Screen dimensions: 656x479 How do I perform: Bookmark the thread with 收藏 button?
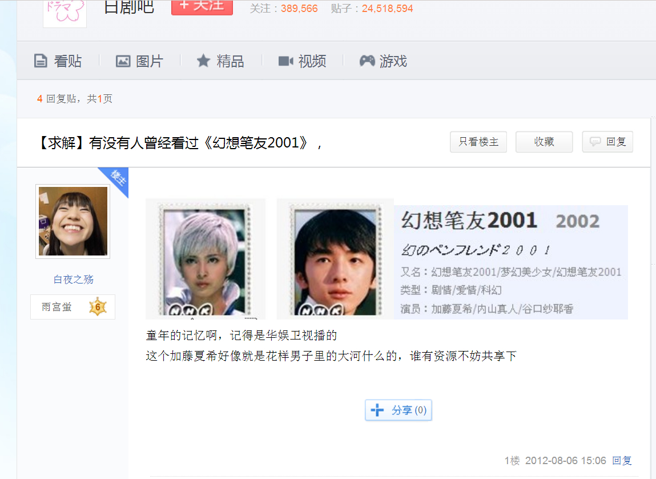pyautogui.click(x=544, y=142)
